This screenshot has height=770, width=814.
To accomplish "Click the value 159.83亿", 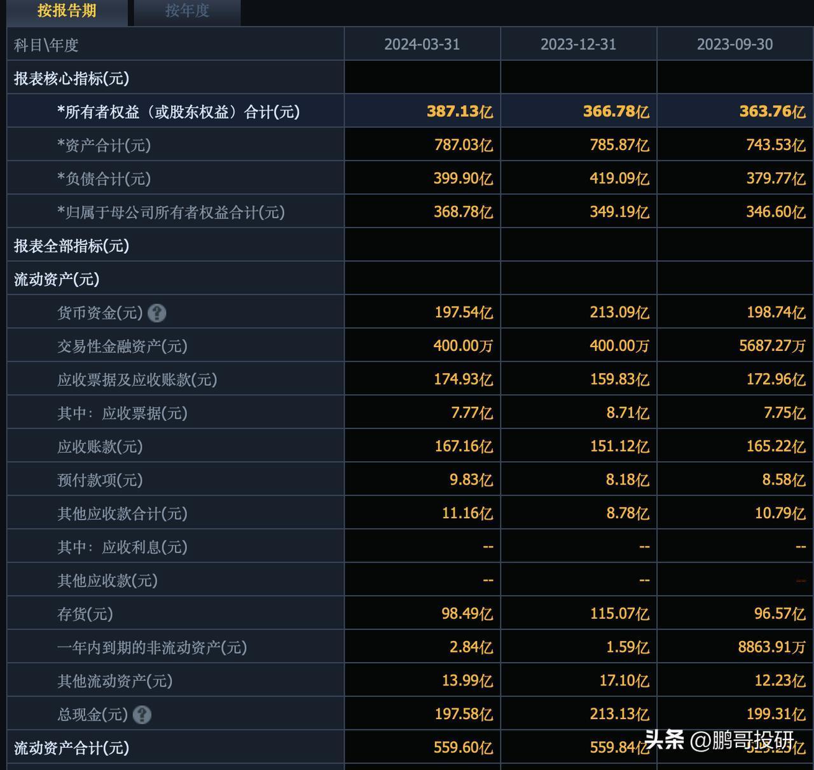I will click(619, 379).
